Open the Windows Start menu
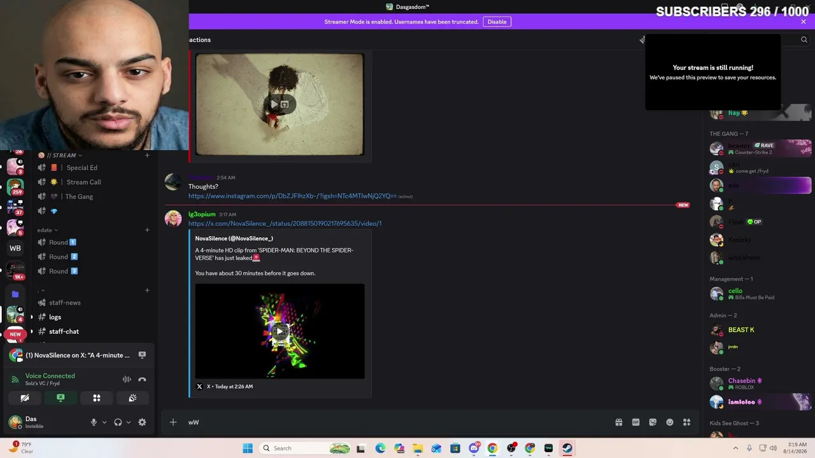The width and height of the screenshot is (815, 458). (248, 448)
